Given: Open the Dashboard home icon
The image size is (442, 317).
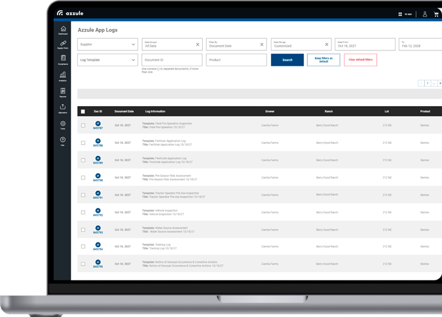Looking at the screenshot, I should 63,30.
